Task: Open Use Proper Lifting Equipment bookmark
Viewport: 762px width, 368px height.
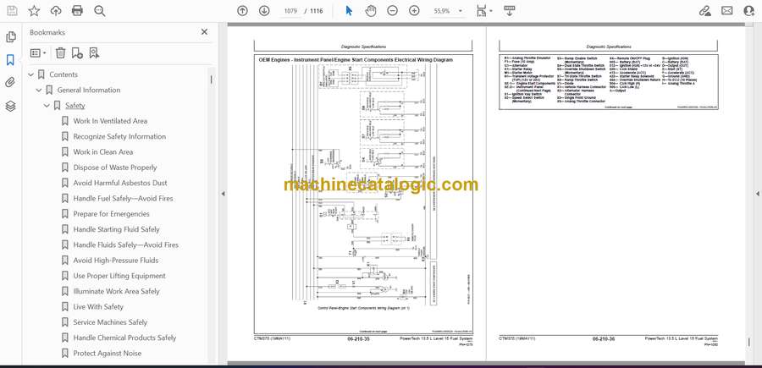Action: pos(119,277)
